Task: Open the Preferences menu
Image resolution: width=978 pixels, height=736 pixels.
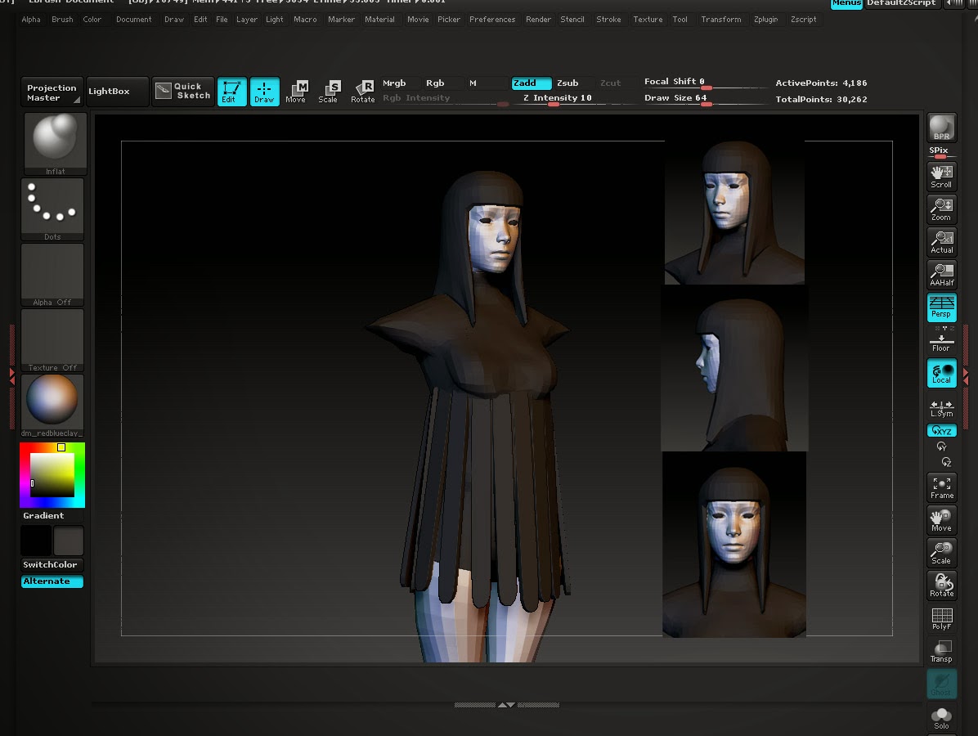Action: pyautogui.click(x=493, y=20)
